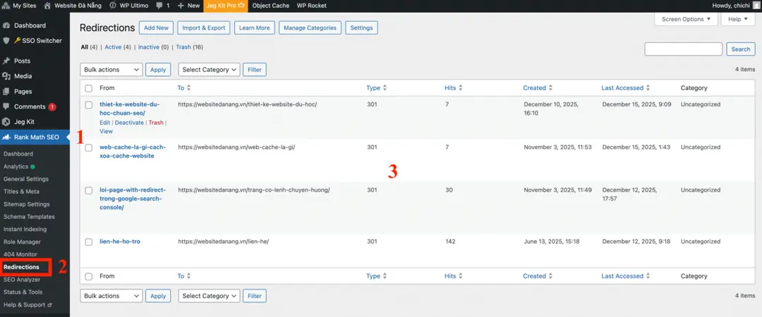Screen dimensions: 762x317
Task: Click Trash link under thiet-ke-website-du-hoc row
Action: tap(156, 123)
